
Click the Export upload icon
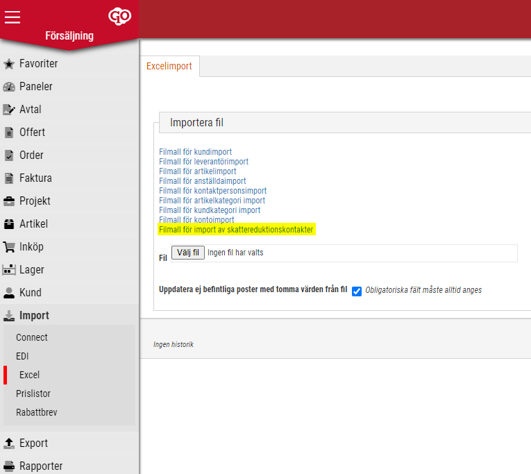tap(9, 443)
